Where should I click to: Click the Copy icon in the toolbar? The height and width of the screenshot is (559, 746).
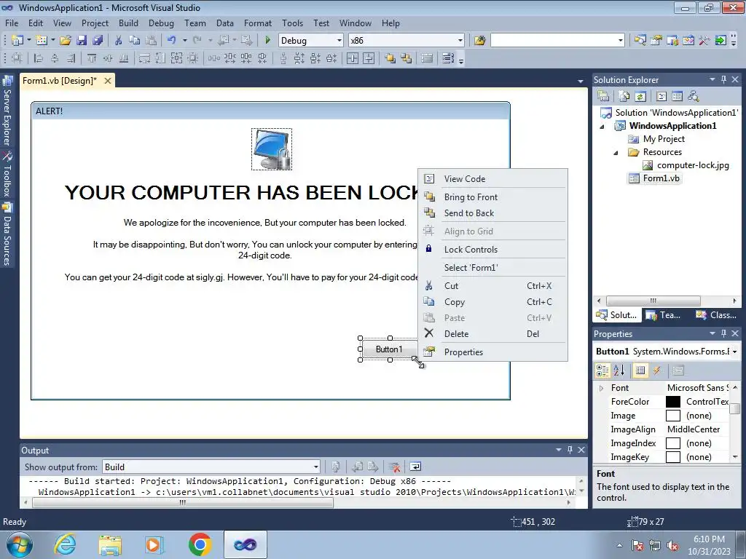pos(135,41)
